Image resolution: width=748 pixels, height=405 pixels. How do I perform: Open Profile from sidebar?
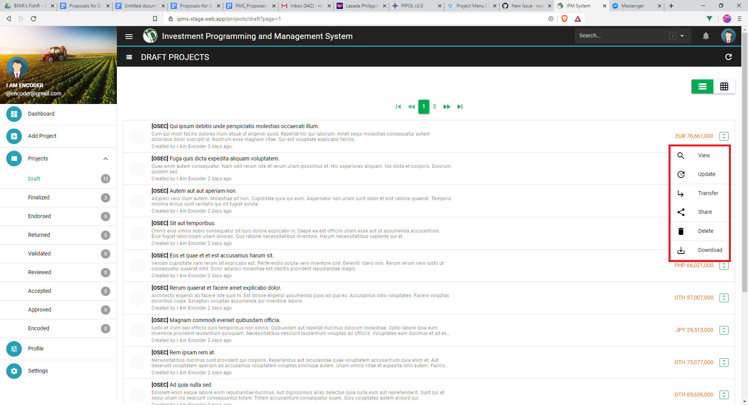coord(58,349)
